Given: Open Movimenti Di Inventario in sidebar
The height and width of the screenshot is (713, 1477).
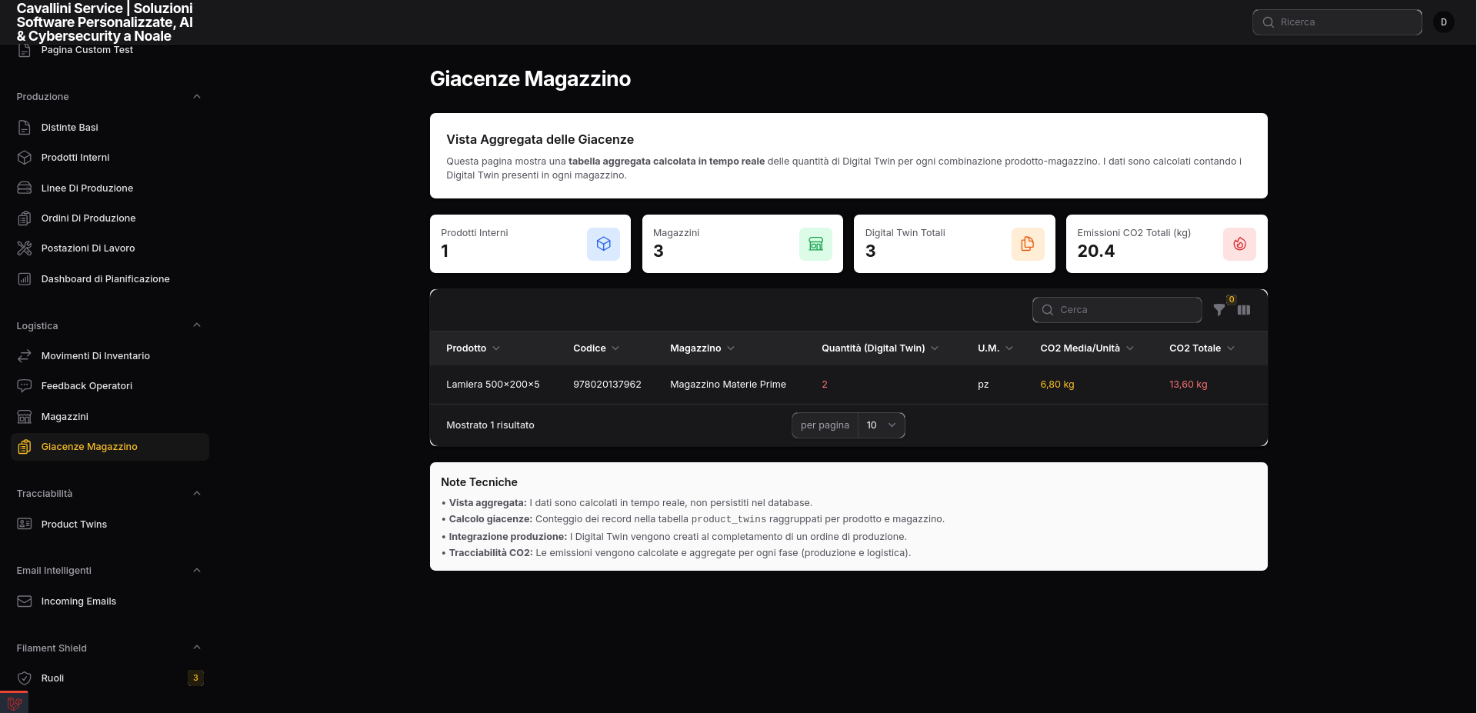Looking at the screenshot, I should pos(95,356).
